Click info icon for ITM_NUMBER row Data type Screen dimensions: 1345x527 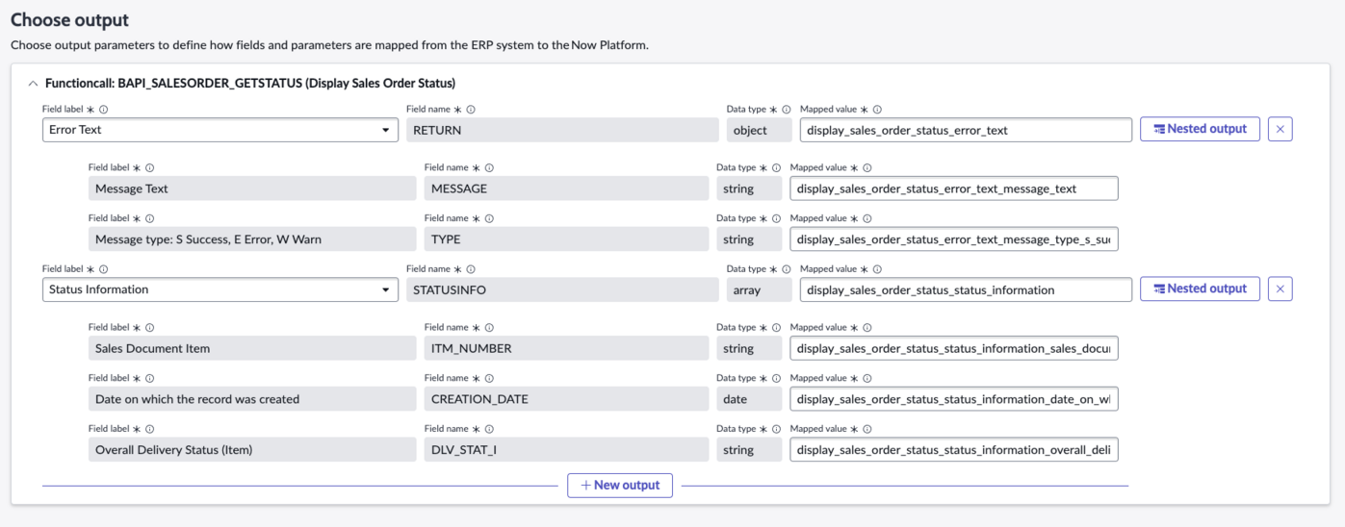776,328
